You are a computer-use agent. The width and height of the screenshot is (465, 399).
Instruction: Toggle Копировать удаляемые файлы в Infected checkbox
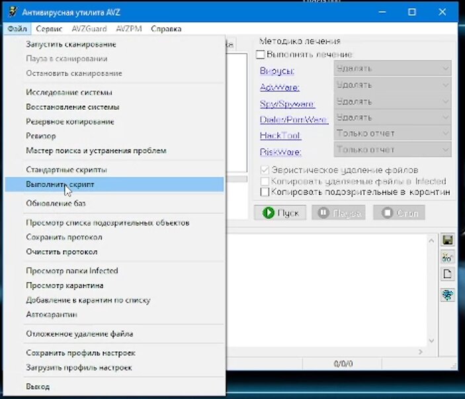(265, 181)
